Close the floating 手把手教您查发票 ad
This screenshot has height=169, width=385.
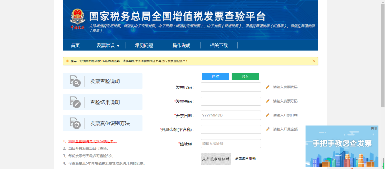[x=374, y=129]
